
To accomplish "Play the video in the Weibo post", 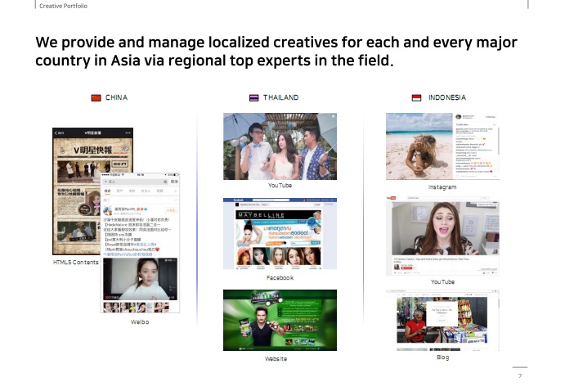I will tap(141, 279).
